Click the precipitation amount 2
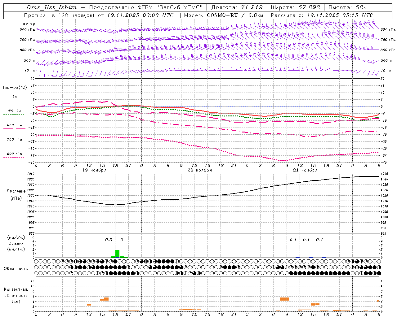397x317 pixels. click(122, 240)
